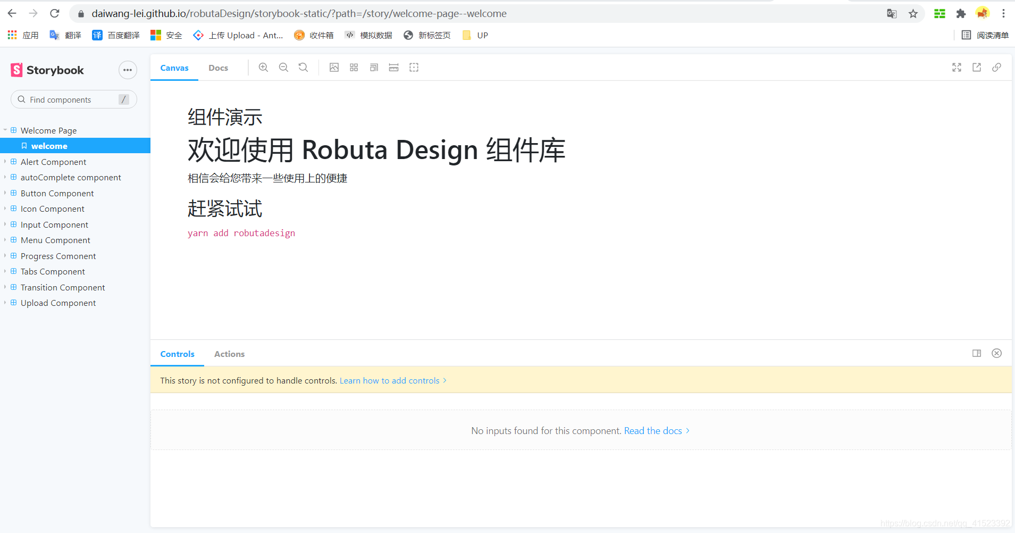Viewport: 1015px width, 533px height.
Task: Open the translate page icon
Action: coord(892,14)
